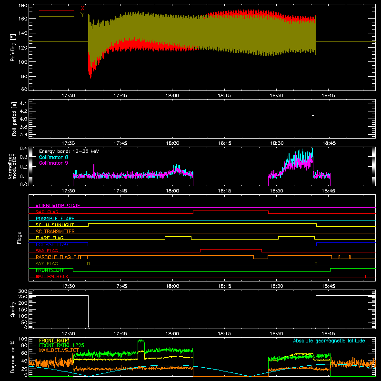
Task: Click the POSSIBLE_FLARE flag label
Action: coord(55,219)
